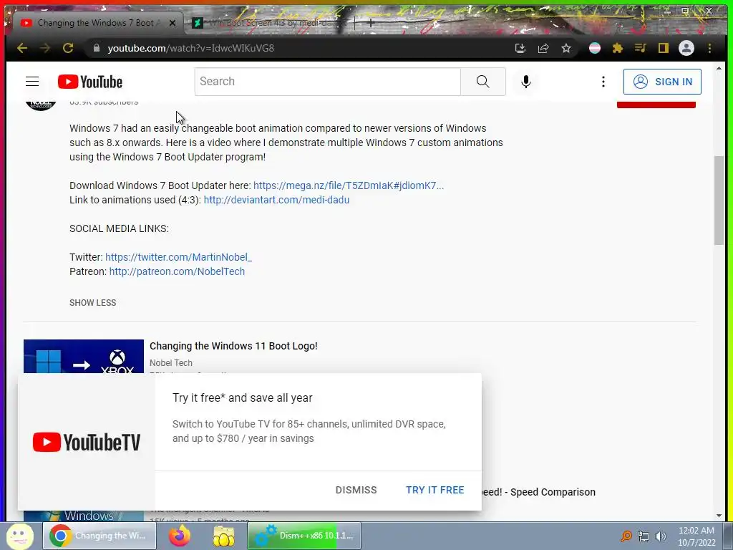733x550 pixels.
Task: Open the patreon.com/NobelTech link
Action: point(177,271)
